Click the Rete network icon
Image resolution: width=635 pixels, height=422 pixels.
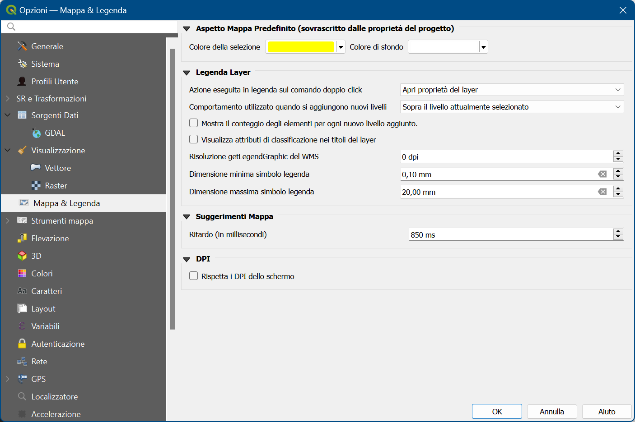click(22, 361)
